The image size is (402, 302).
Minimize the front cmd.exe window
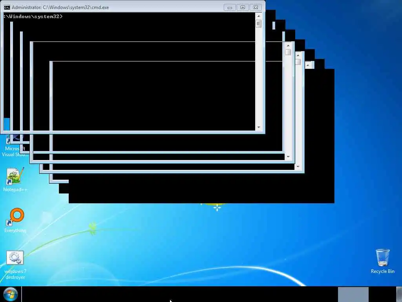pos(230,7)
